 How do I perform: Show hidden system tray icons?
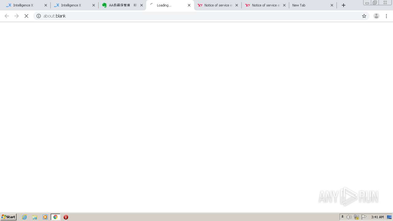click(342, 217)
